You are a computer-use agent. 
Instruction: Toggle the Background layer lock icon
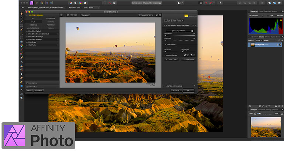pos(277,44)
